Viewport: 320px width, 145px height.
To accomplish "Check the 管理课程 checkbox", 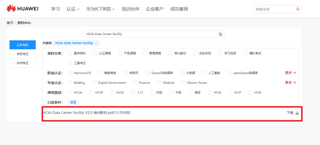I will pyautogui.click(x=145, y=53).
